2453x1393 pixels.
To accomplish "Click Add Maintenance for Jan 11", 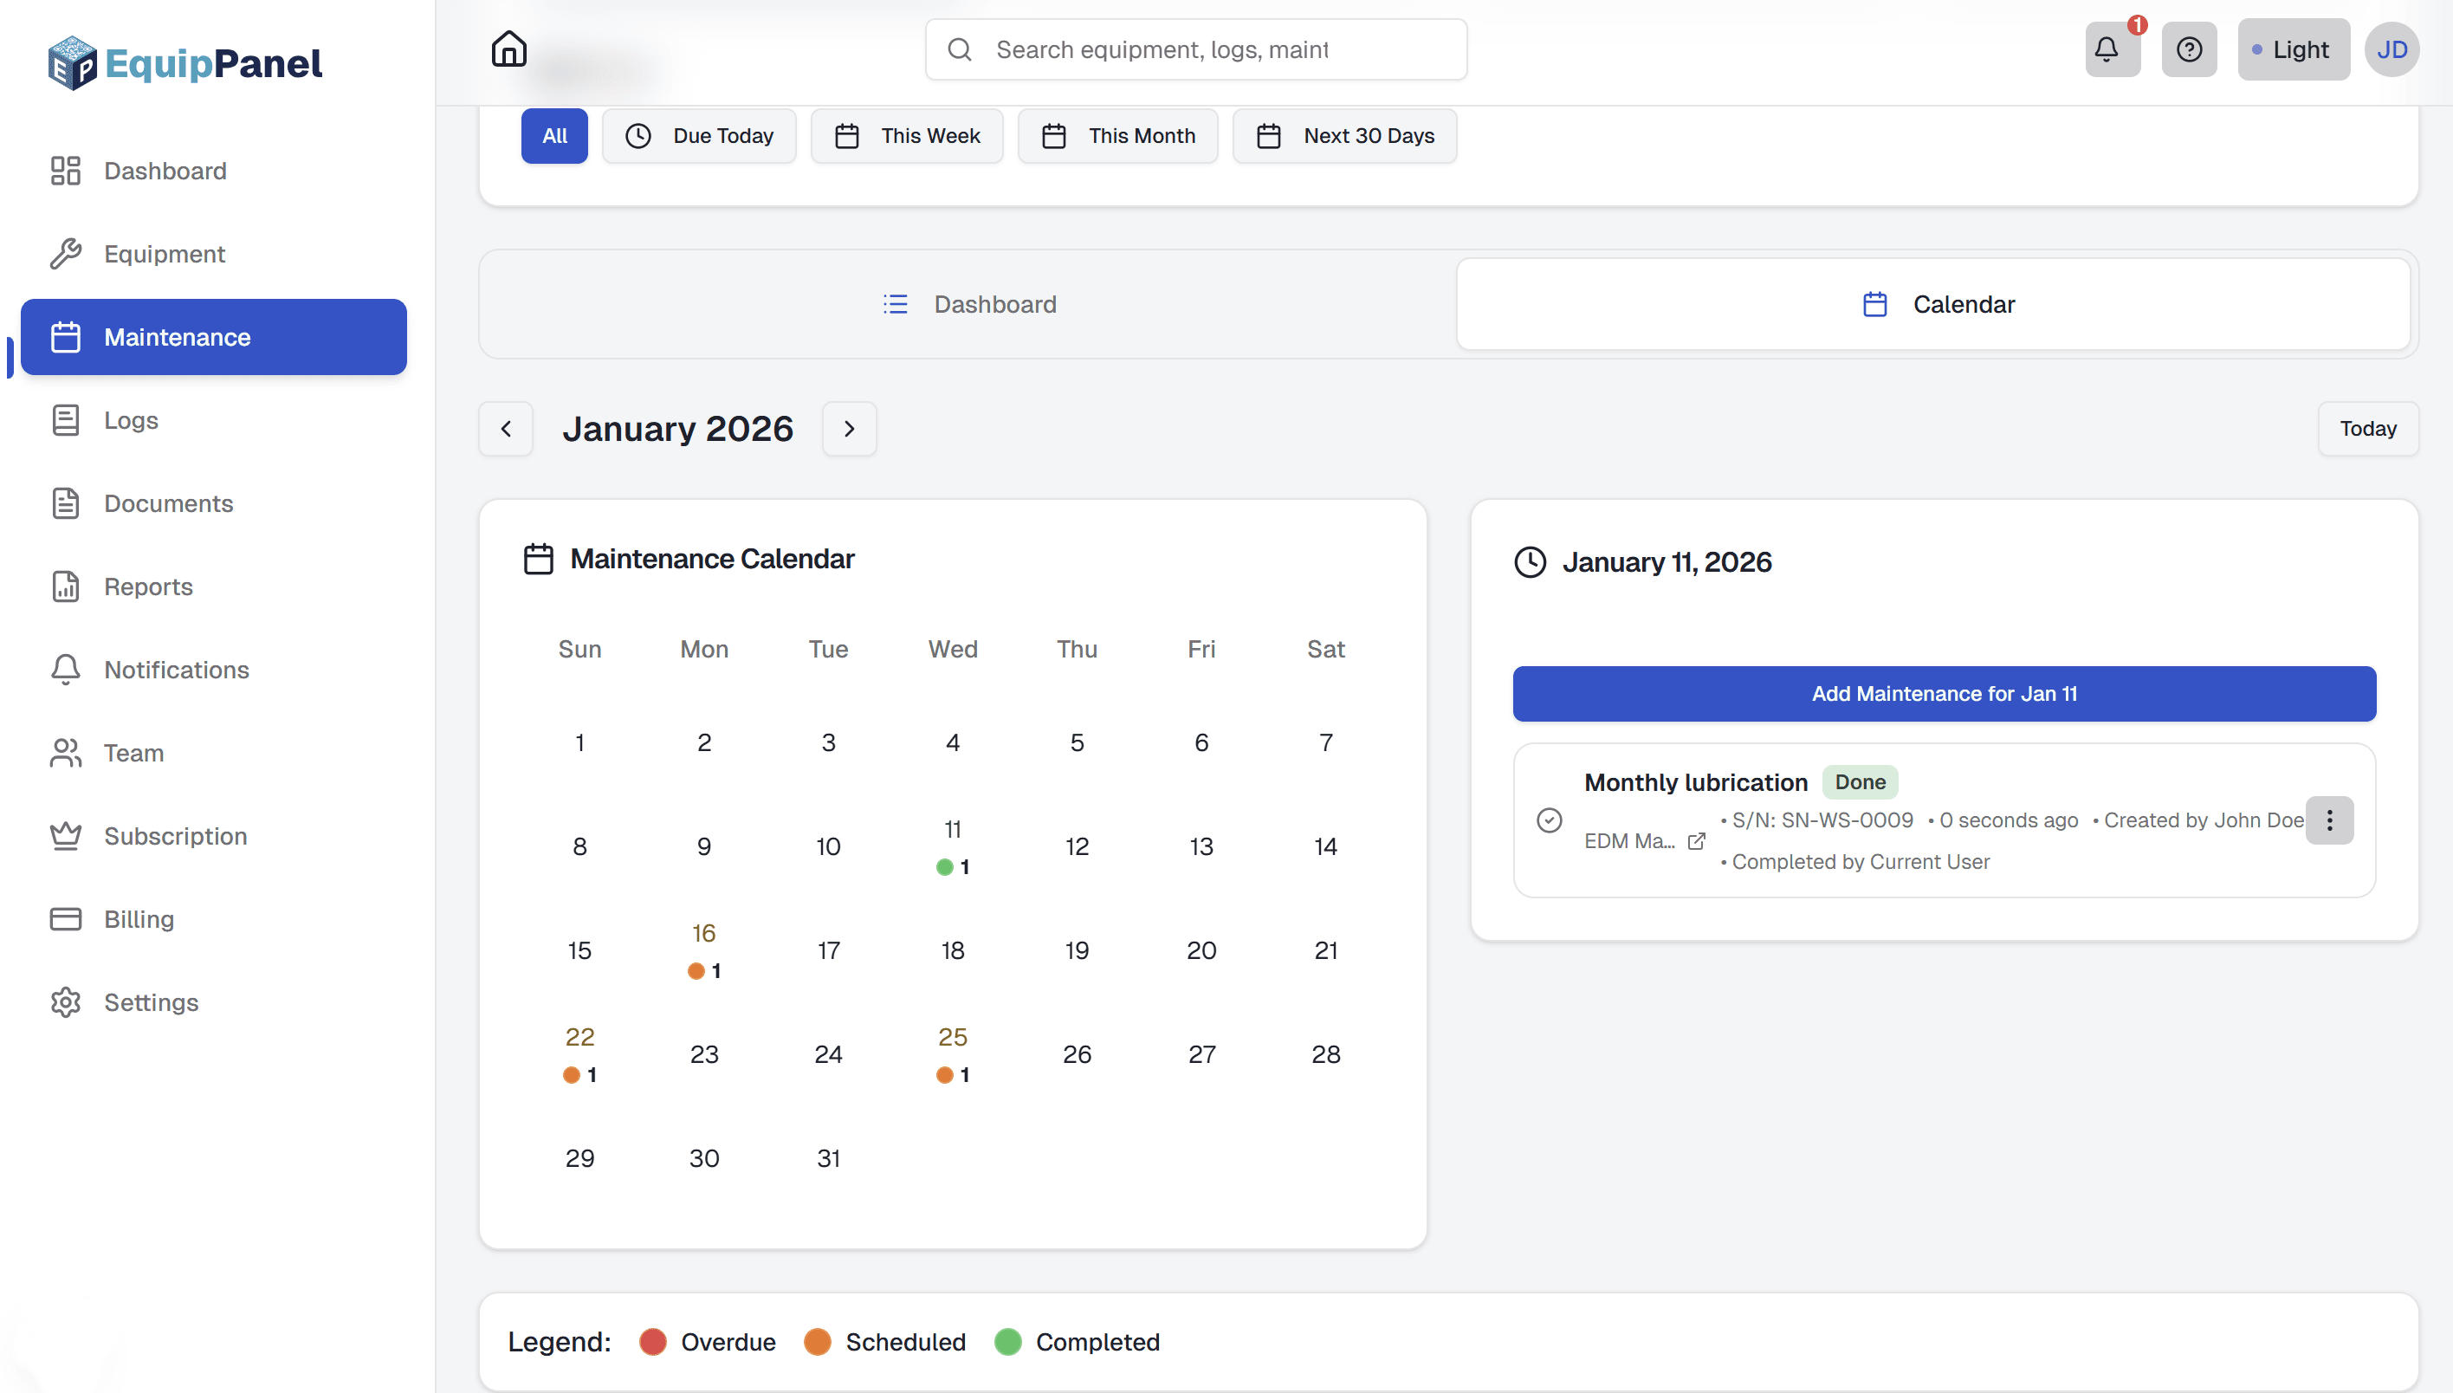I will pyautogui.click(x=1942, y=694).
